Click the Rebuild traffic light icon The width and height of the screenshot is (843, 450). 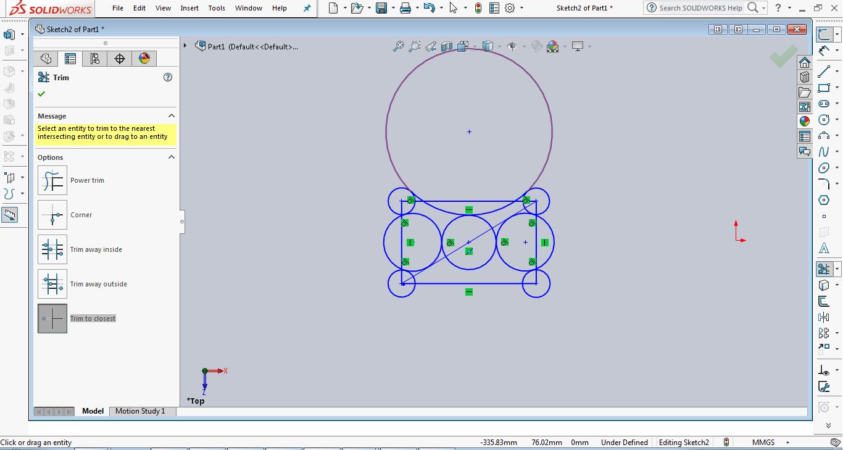pos(478,8)
